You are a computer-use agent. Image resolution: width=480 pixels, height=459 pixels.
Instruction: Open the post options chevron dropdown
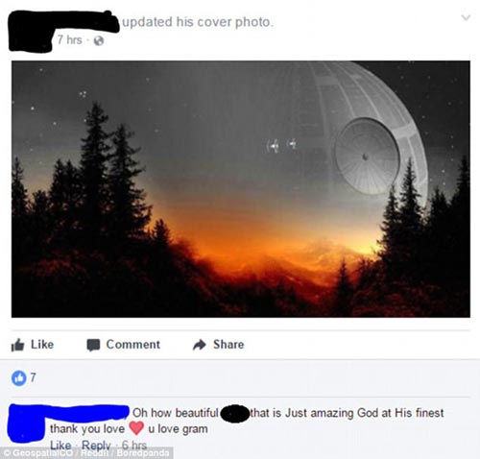[466, 17]
